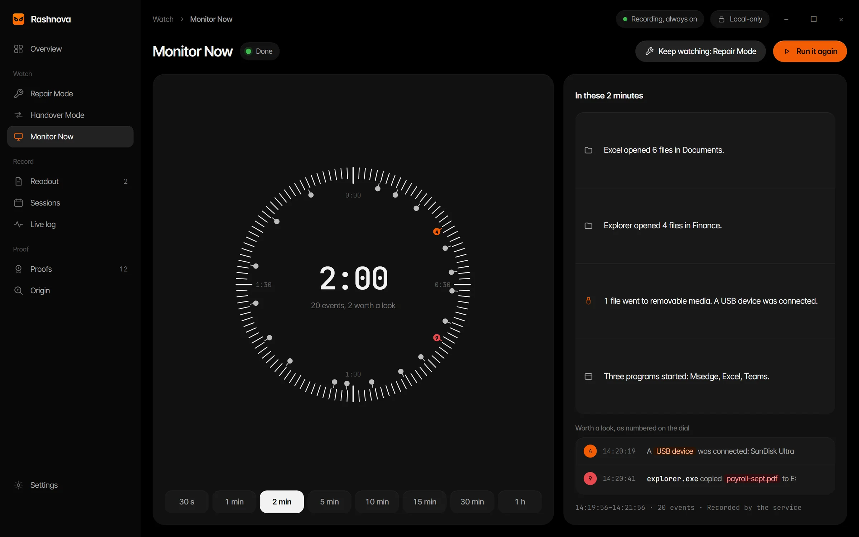Click folder icon beside Explorer opened 4 files

(x=588, y=226)
